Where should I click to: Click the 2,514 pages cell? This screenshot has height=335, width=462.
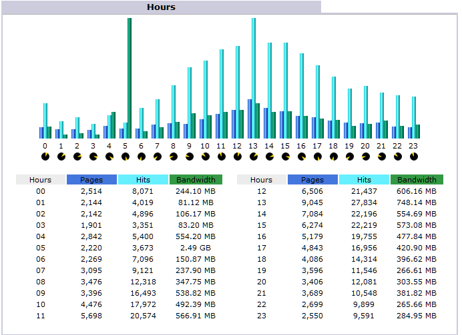click(91, 191)
